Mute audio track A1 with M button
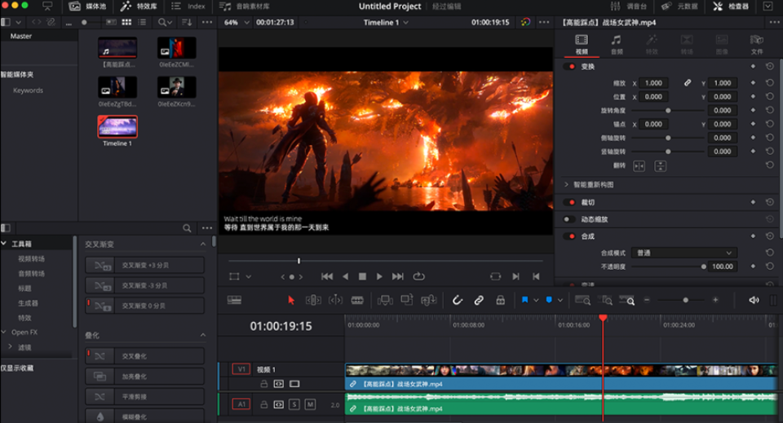 coord(310,404)
